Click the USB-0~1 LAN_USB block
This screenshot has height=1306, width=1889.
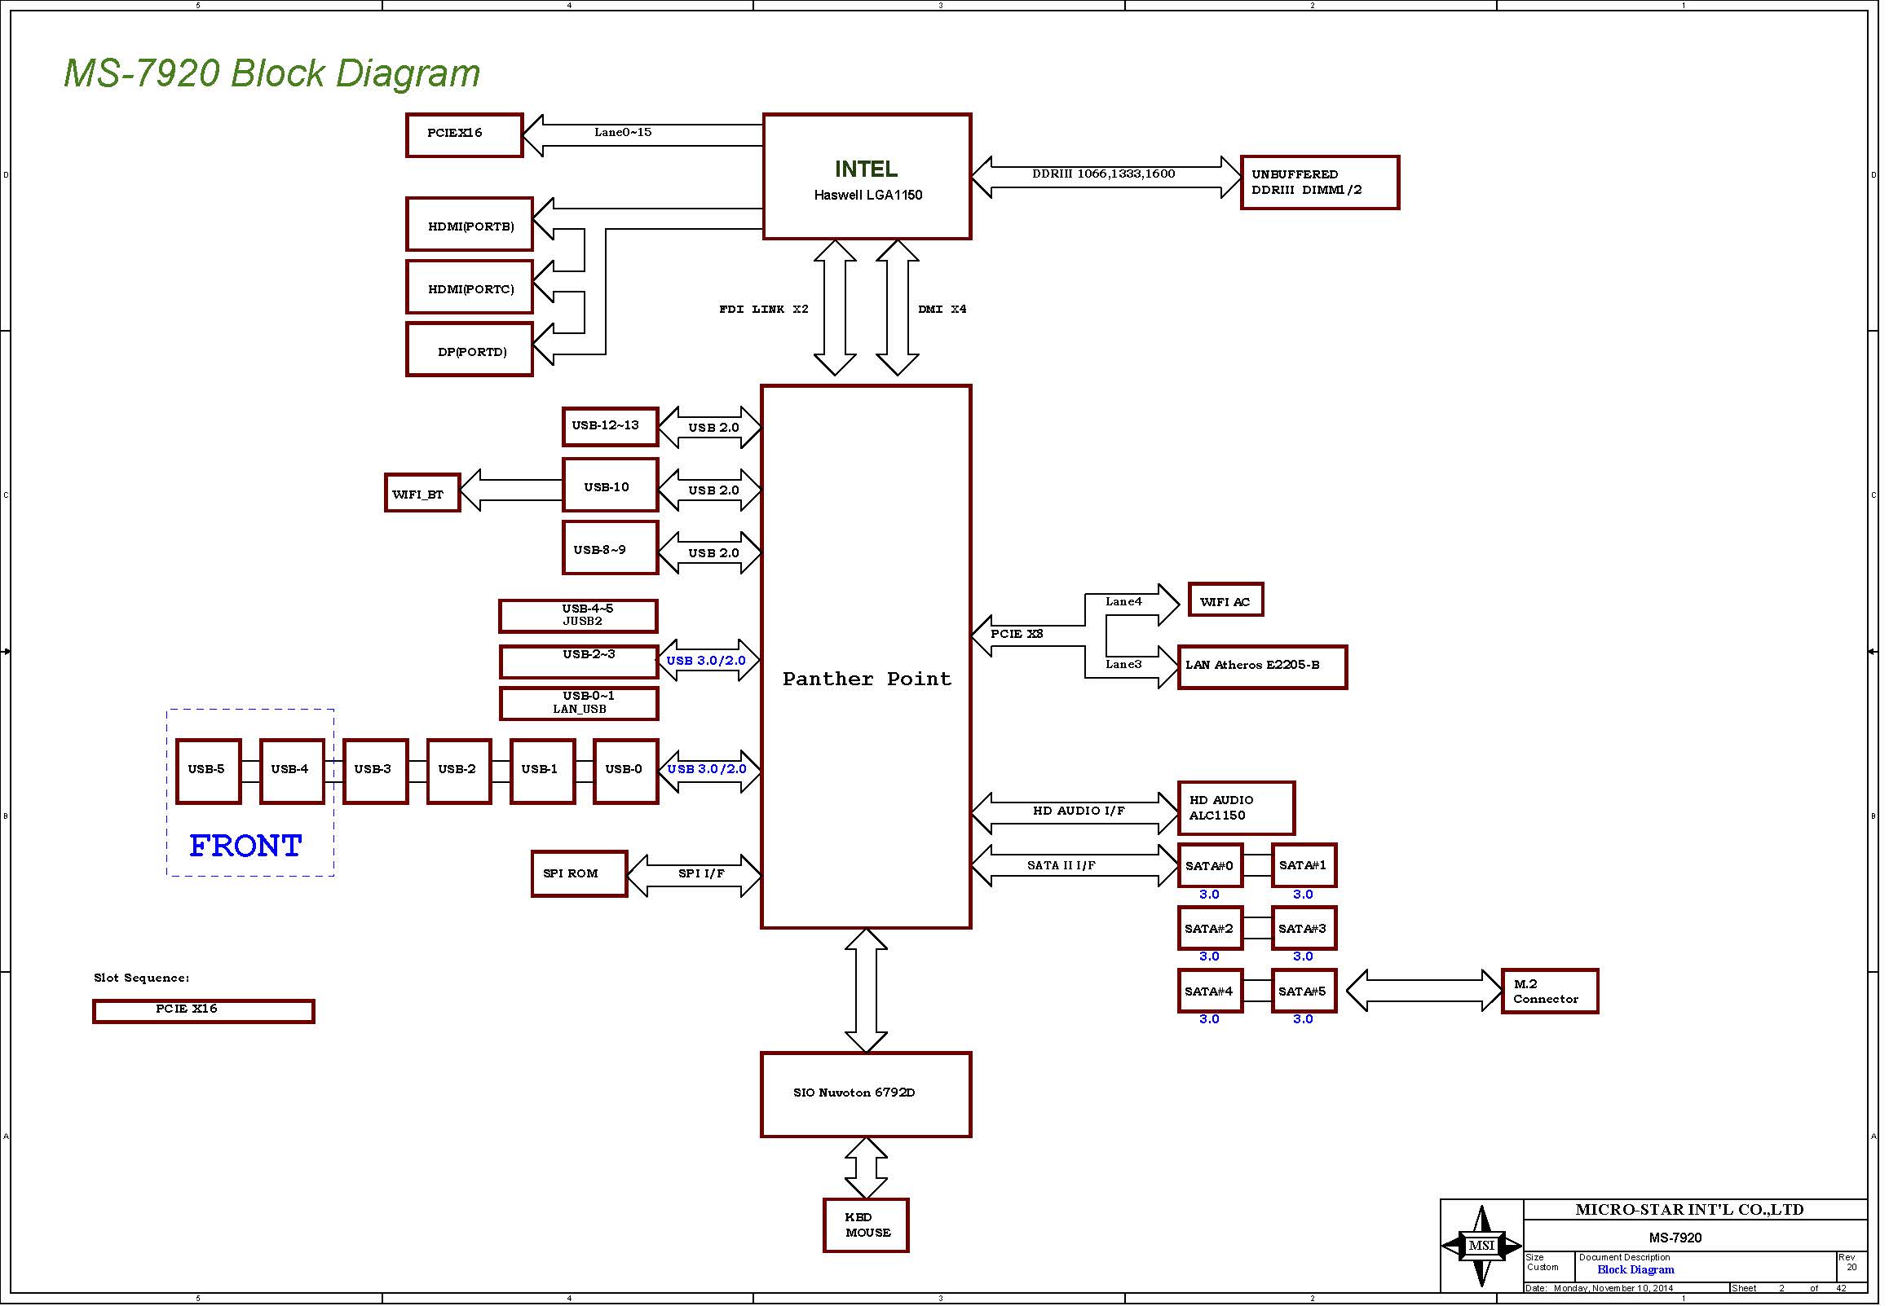579,704
